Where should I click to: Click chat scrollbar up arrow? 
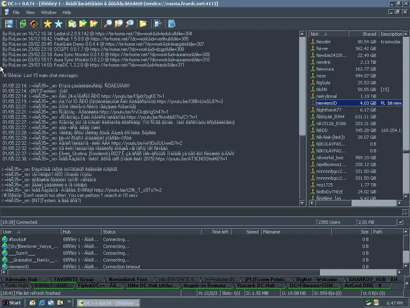tap(302, 34)
